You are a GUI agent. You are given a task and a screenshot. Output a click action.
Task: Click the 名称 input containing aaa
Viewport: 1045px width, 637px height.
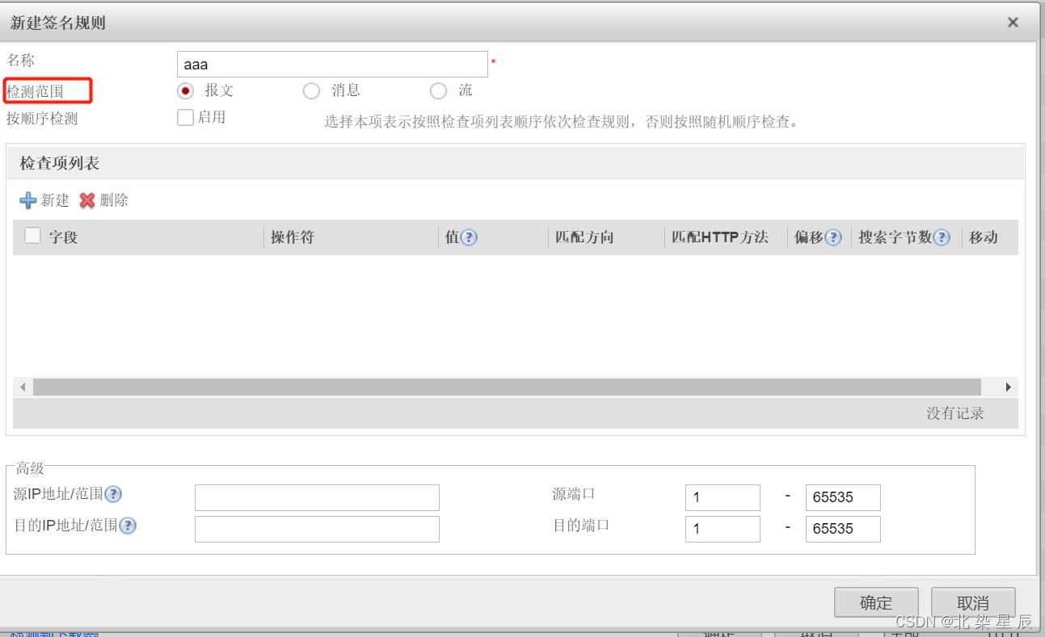click(x=331, y=63)
